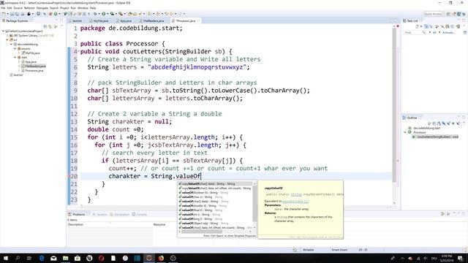Click the Quick Access field
Image resolution: width=468 pixels, height=263 pixels.
(432, 14)
